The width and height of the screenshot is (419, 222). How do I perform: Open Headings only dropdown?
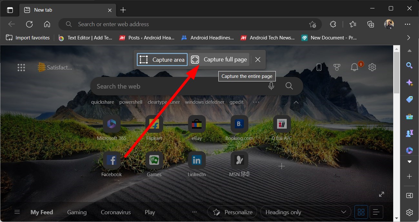point(306,212)
